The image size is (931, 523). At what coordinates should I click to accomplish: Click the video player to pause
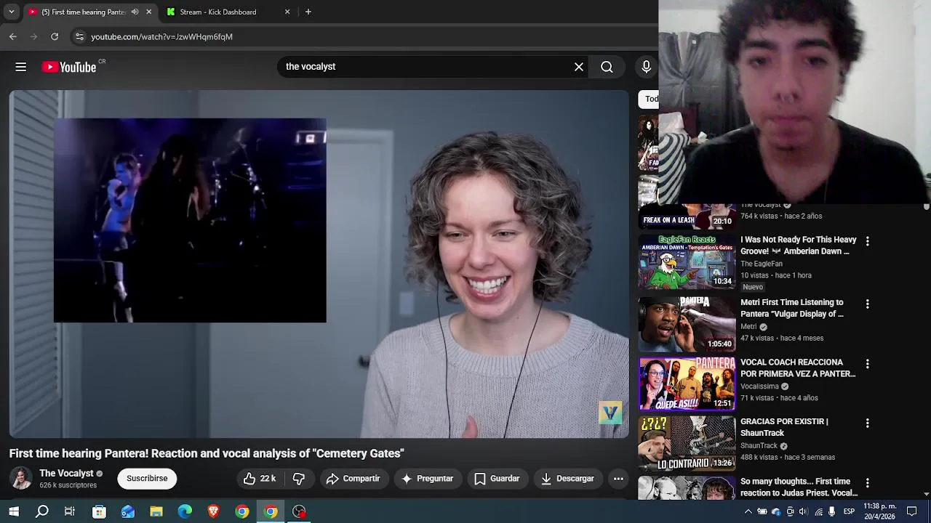point(319,264)
